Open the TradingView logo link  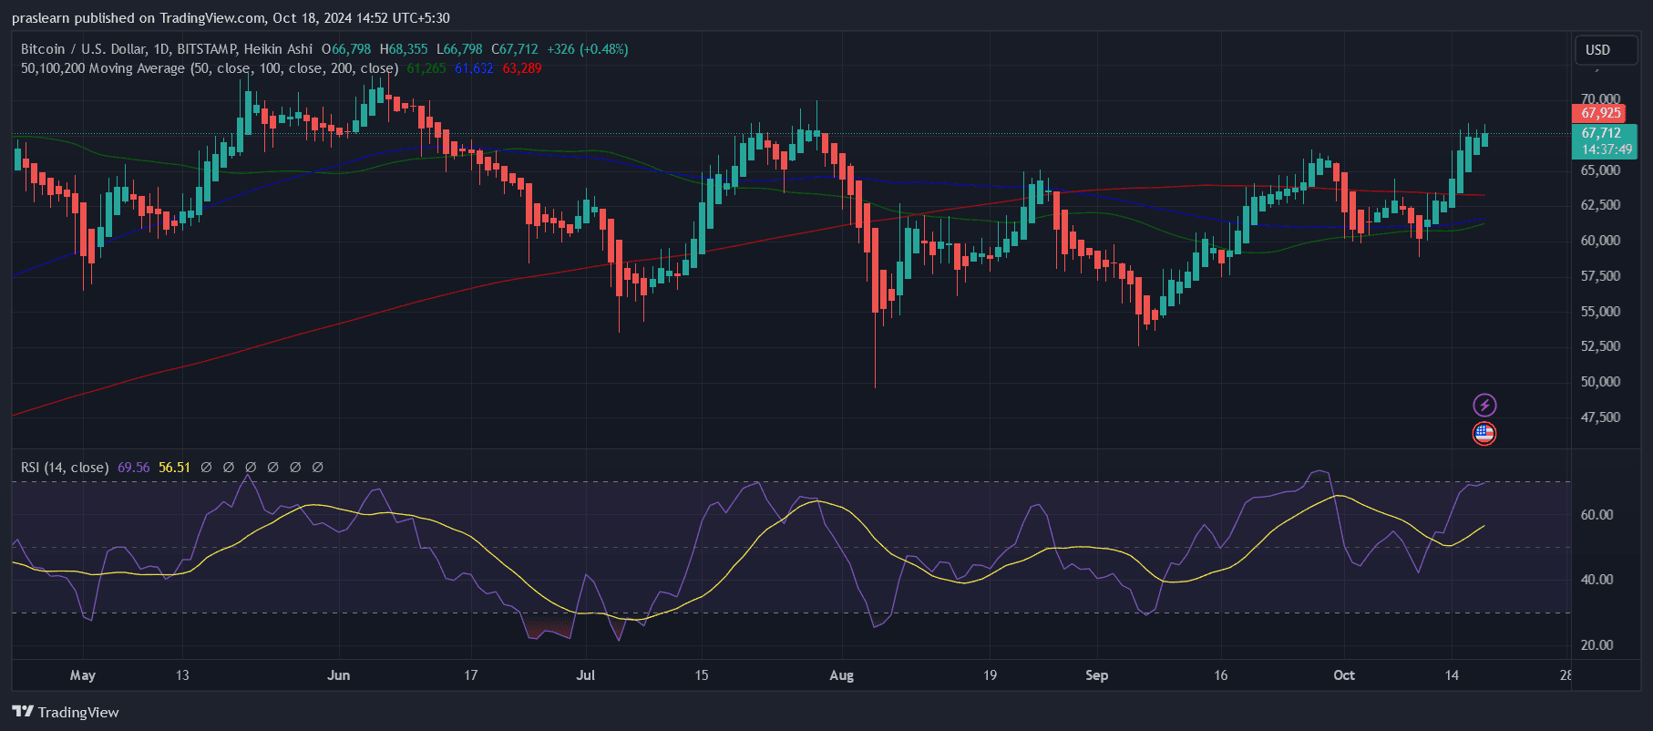(x=66, y=712)
